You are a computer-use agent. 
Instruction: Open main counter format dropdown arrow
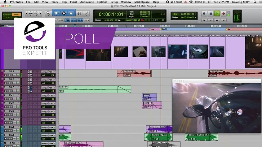(125, 14)
